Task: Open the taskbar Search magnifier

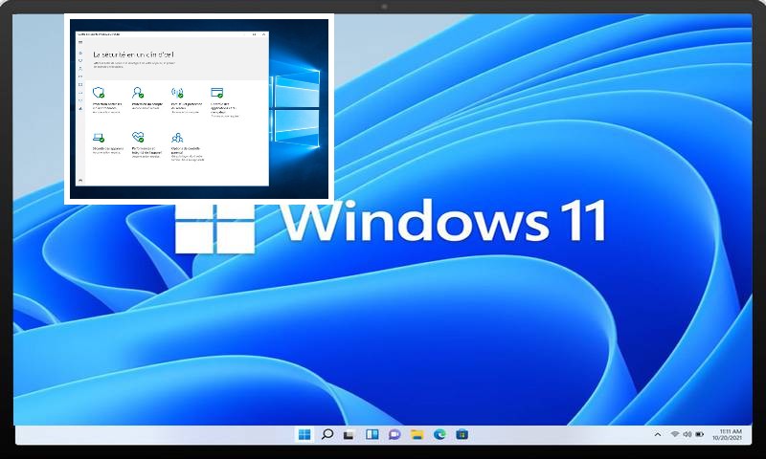Action: tap(327, 434)
